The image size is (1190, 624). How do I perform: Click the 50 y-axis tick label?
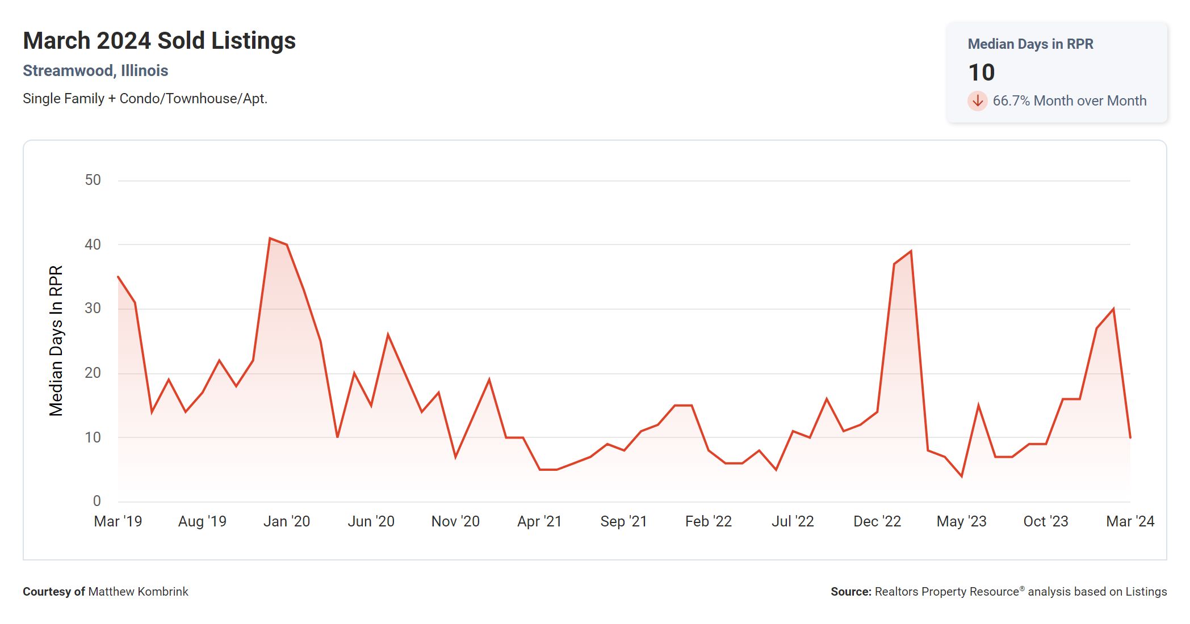pyautogui.click(x=93, y=180)
